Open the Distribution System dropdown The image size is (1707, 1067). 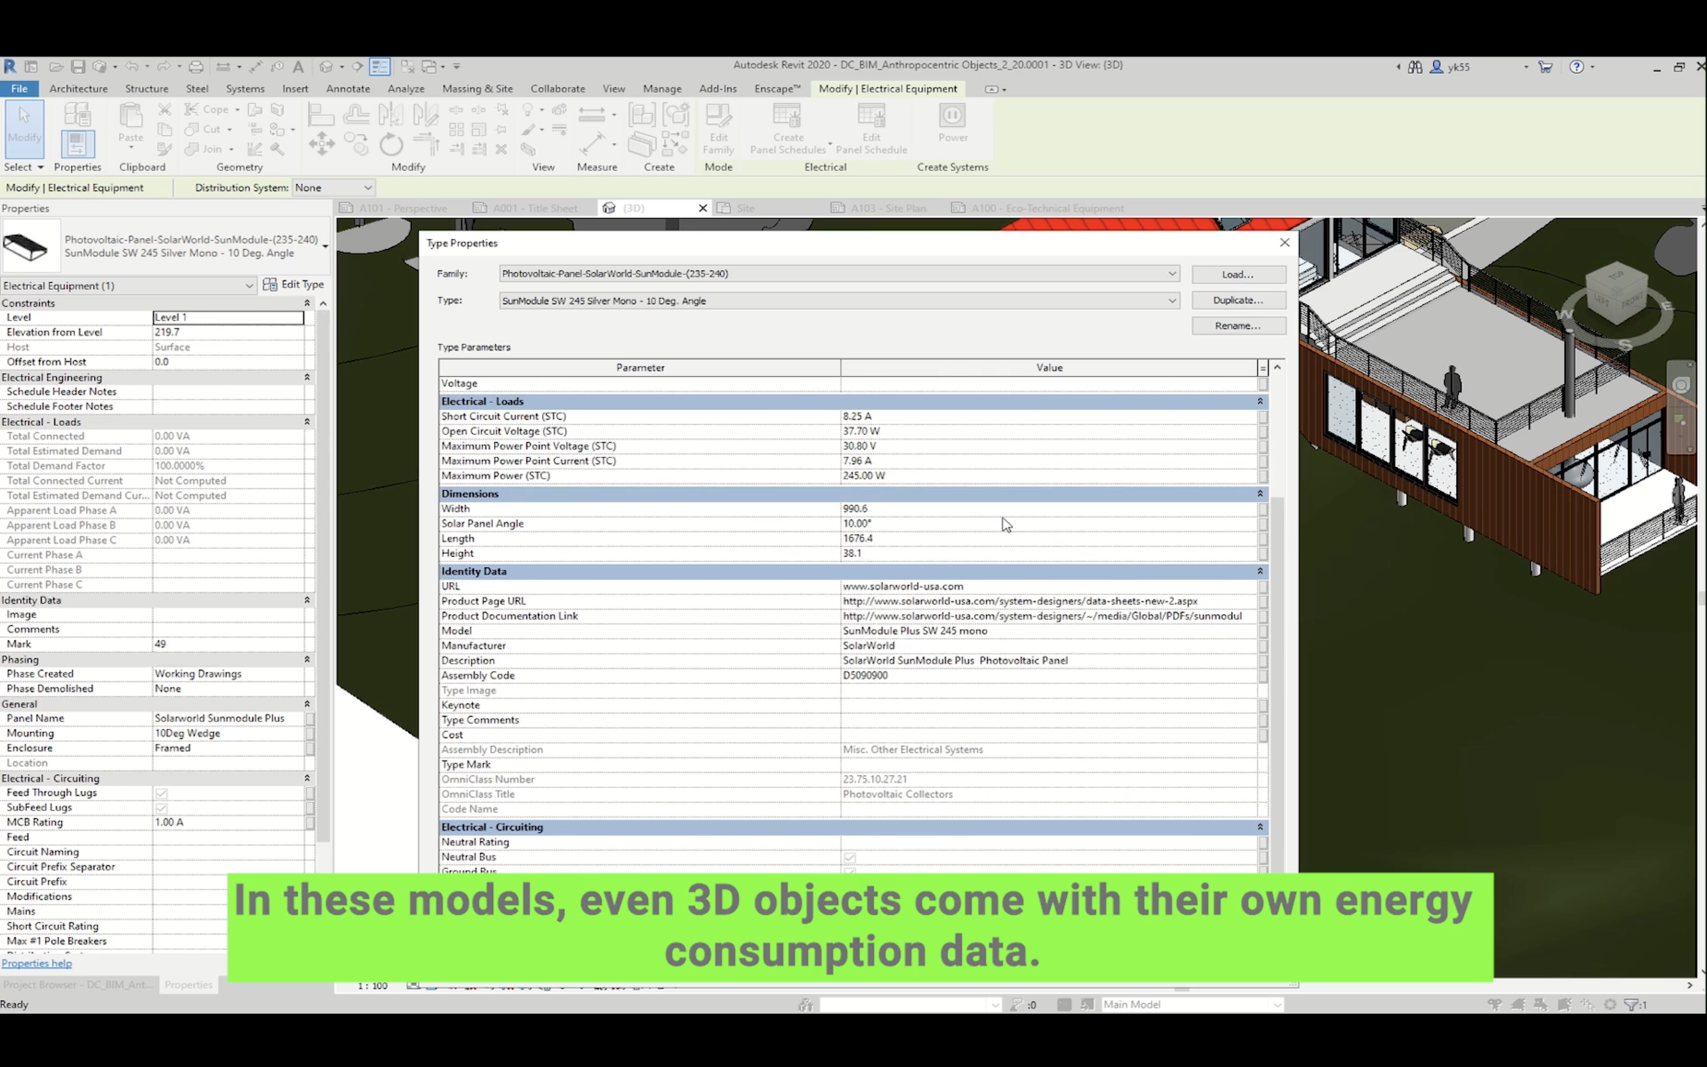[x=334, y=188]
